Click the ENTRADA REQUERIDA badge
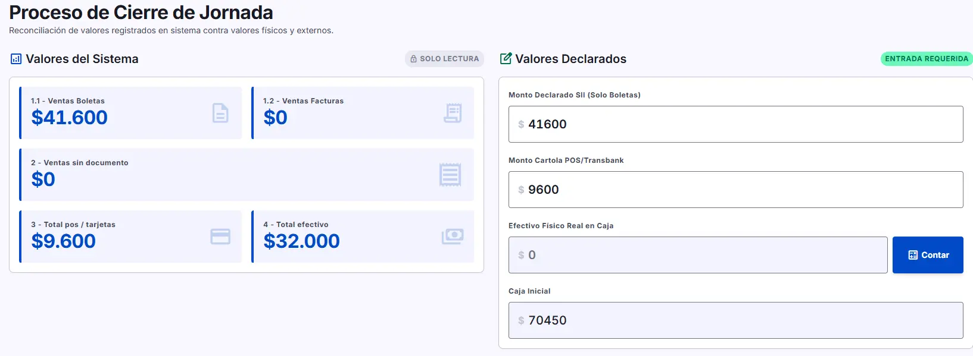 click(927, 59)
